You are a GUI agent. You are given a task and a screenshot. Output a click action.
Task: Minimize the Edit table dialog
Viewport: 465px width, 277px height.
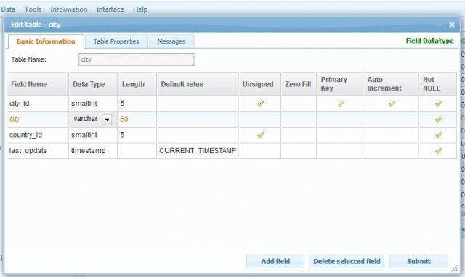pyautogui.click(x=440, y=25)
